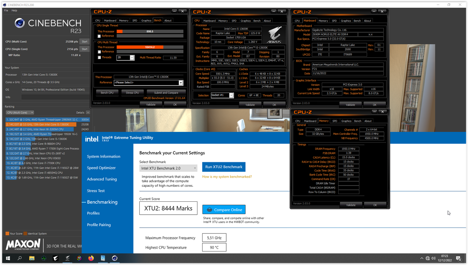Screen dimensions: 468x265
Task: Open XTU Stress Test section
Action: click(x=96, y=191)
